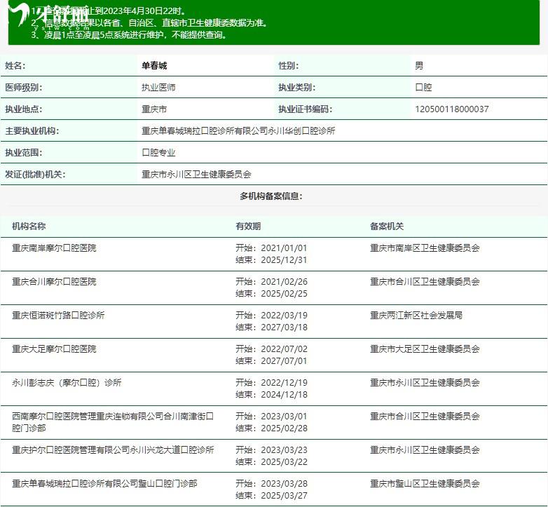Screen dimensions: 548x507
Task: Click end date 2024/12/18
Action: (x=284, y=394)
